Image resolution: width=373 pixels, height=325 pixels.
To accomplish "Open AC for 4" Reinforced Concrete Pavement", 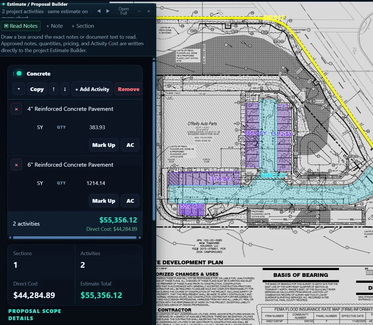I will (x=130, y=145).
